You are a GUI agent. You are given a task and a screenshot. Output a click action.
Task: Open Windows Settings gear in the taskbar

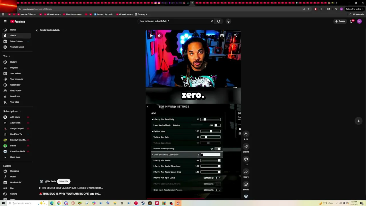(122, 203)
